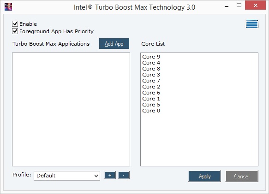Maximize the Turbo Boost Max window
The height and width of the screenshot is (194, 269).
click(x=239, y=6)
